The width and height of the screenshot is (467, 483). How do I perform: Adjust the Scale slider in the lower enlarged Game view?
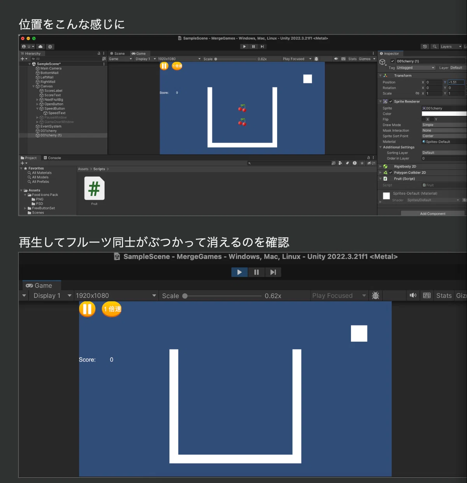pyautogui.click(x=223, y=296)
